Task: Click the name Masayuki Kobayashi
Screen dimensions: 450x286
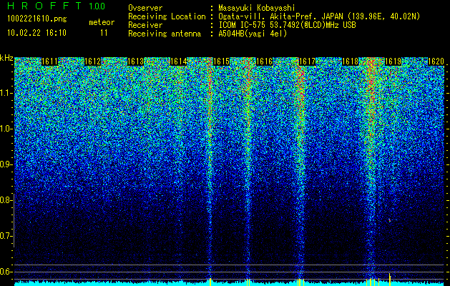Action: click(x=257, y=8)
